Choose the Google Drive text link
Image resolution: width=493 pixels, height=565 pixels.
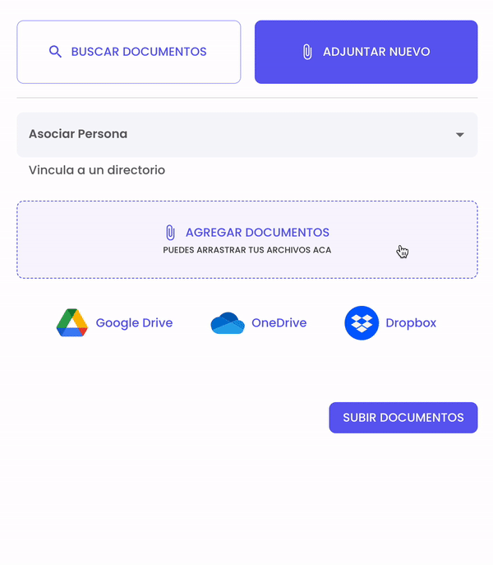134,323
